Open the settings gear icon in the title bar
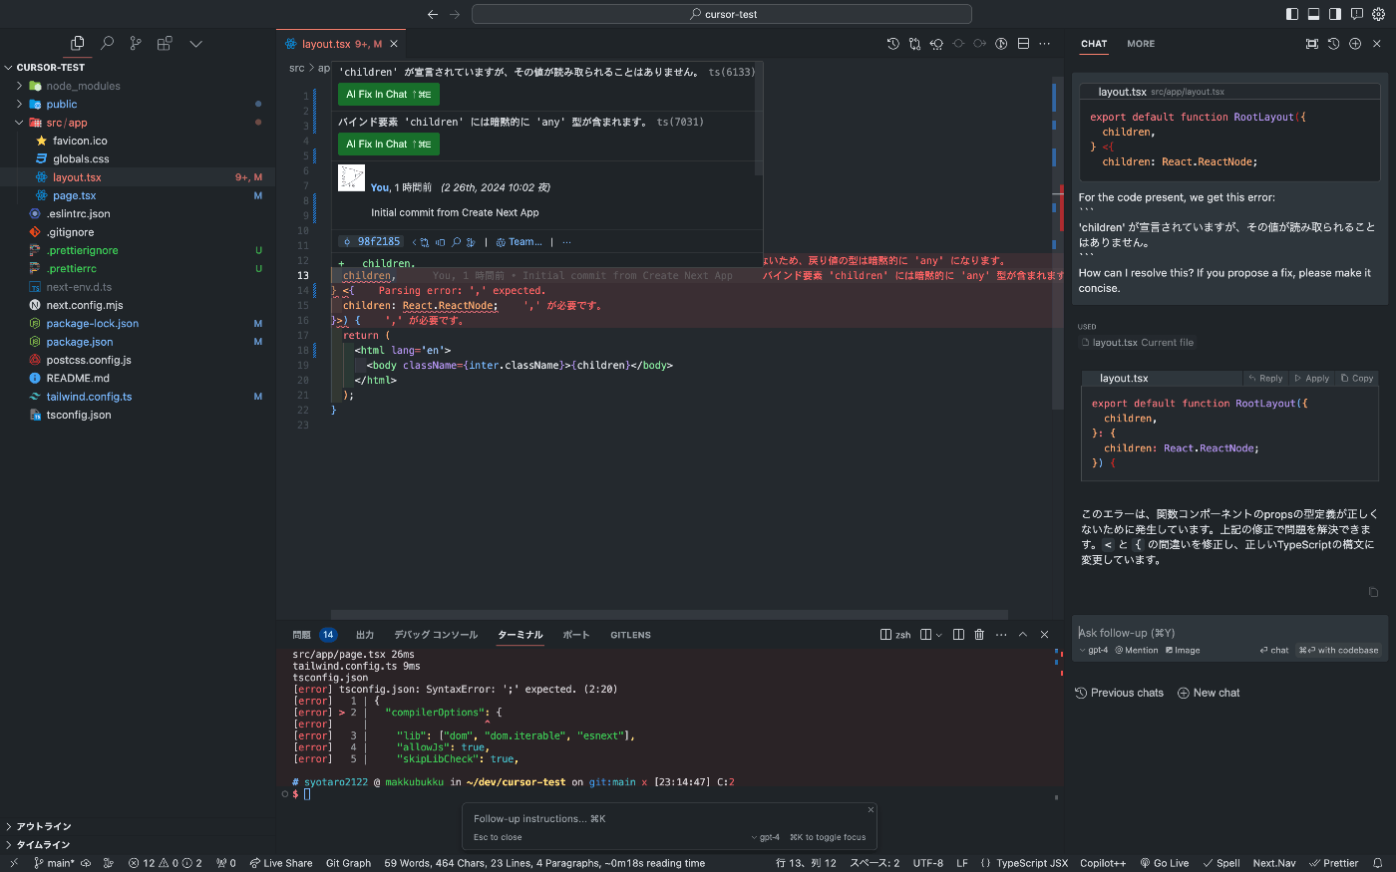This screenshot has height=872, width=1396. [x=1377, y=14]
